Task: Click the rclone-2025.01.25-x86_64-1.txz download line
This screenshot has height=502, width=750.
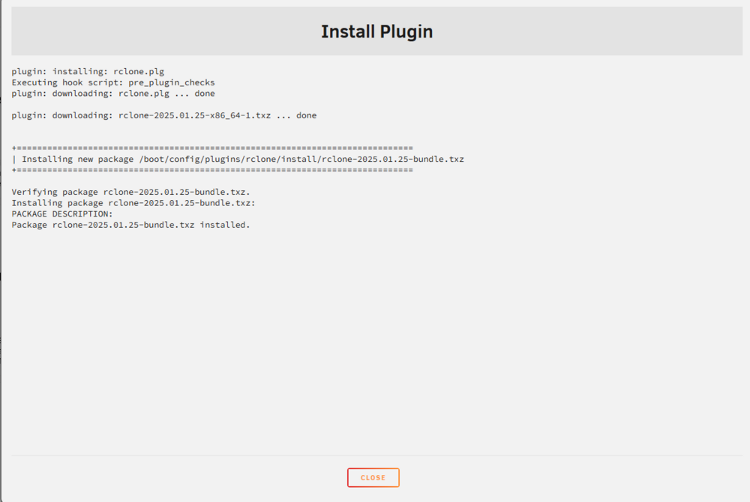Action: (164, 115)
